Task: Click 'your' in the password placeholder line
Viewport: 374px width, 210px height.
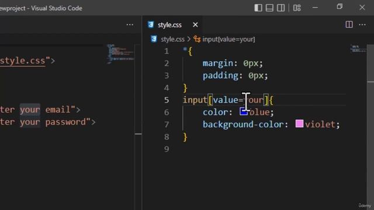Action: [30, 122]
